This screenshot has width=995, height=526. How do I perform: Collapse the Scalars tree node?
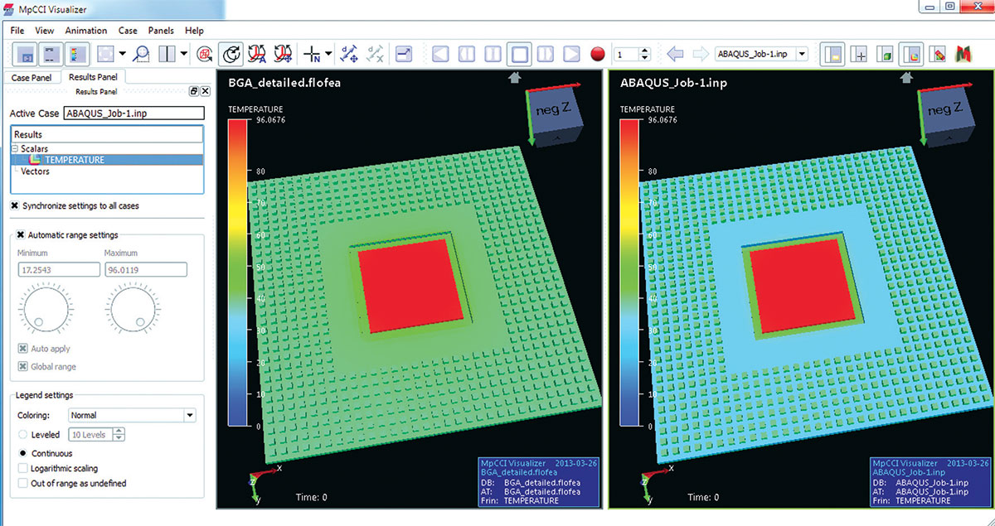click(15, 148)
